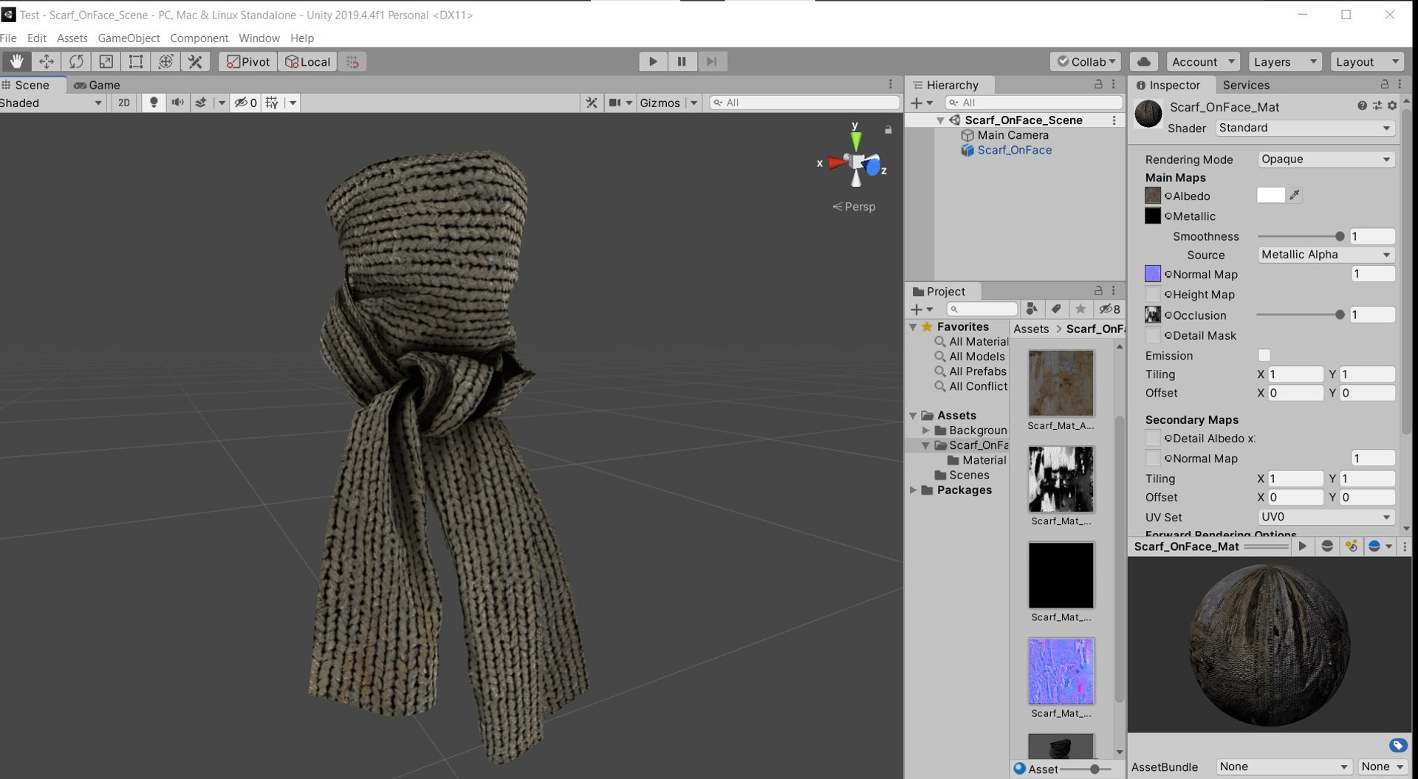Screen dimensions: 1418x779
Task: Click the Albedo color swatch
Action: tap(1270, 196)
